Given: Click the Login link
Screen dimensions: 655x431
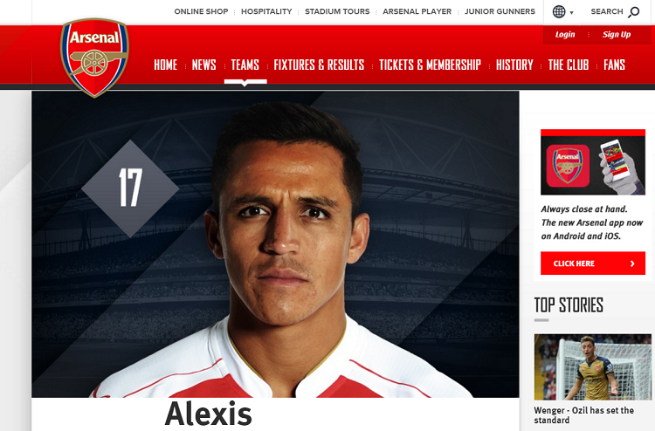Looking at the screenshot, I should coord(565,35).
